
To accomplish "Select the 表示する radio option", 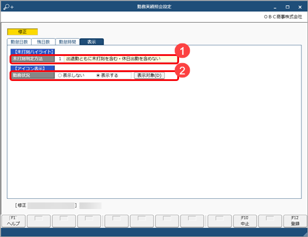I will tap(107, 76).
